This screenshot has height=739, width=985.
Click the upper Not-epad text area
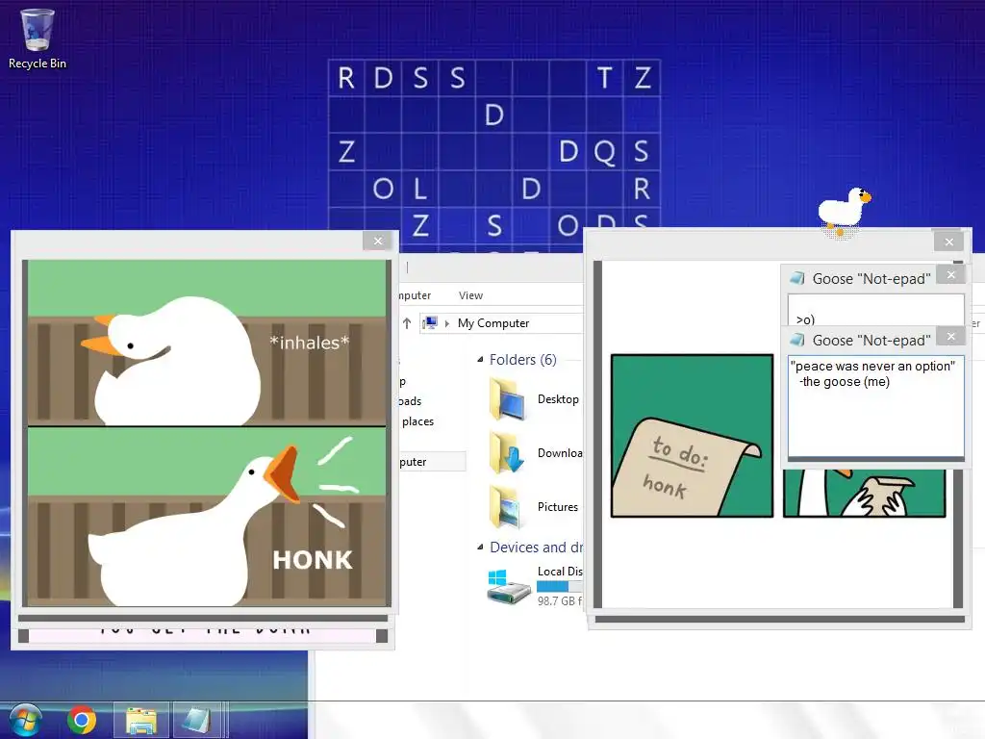click(875, 310)
